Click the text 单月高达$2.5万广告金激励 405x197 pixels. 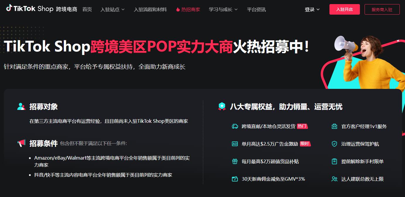(270, 144)
